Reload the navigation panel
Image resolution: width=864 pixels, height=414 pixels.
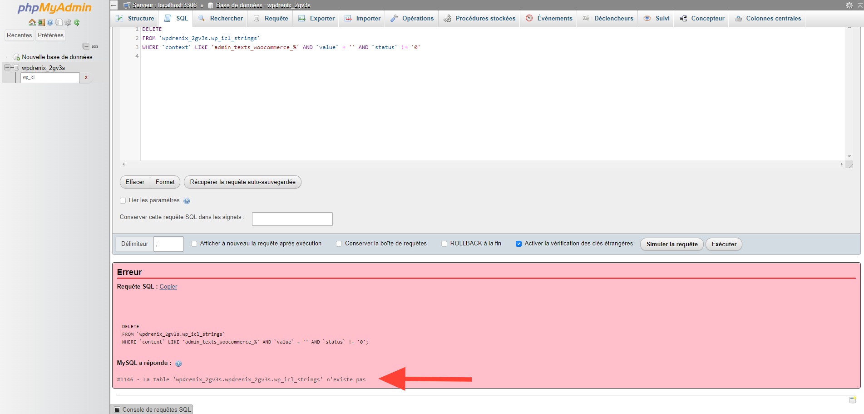[77, 22]
